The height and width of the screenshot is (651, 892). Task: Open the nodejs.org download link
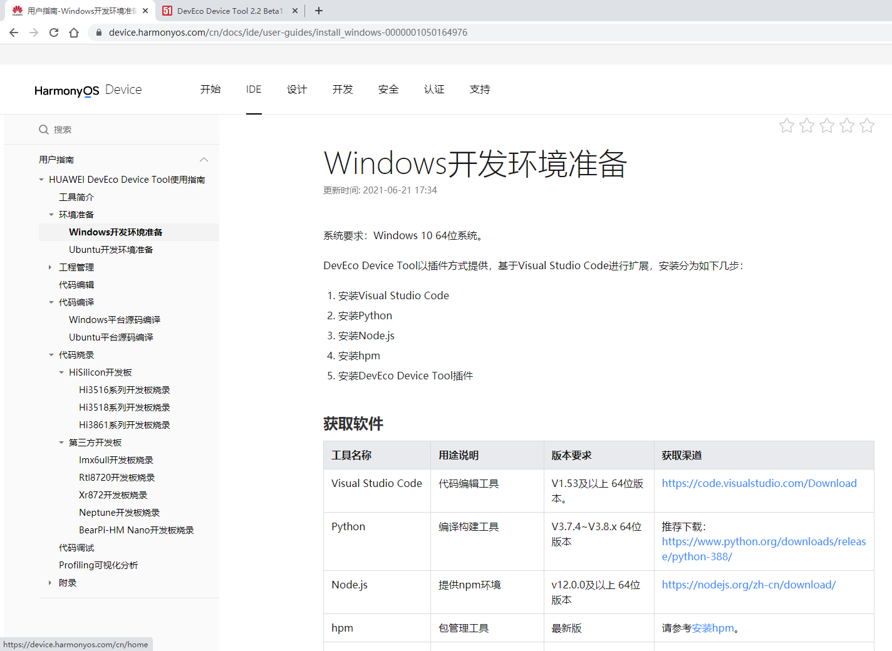(x=749, y=585)
